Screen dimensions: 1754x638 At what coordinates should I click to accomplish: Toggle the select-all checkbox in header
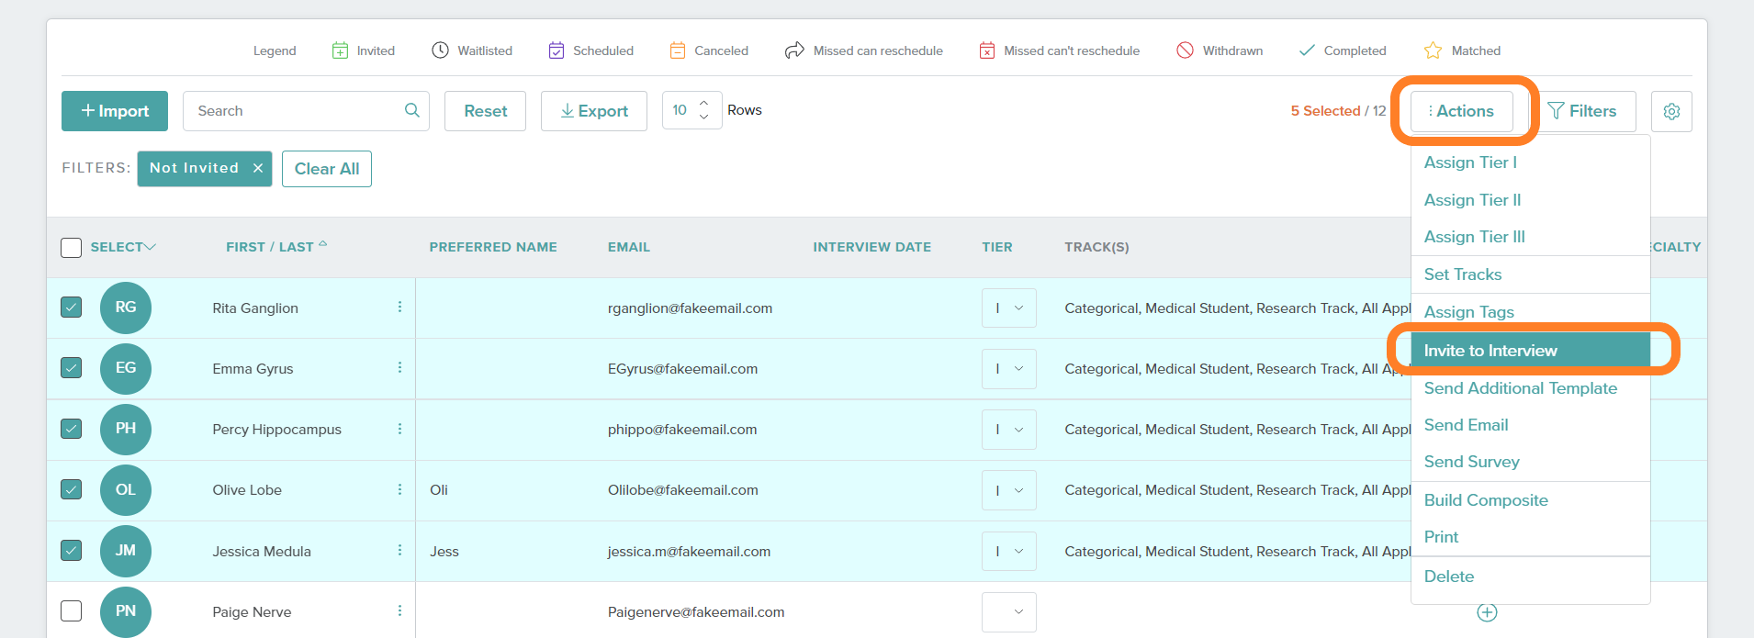[x=71, y=247]
